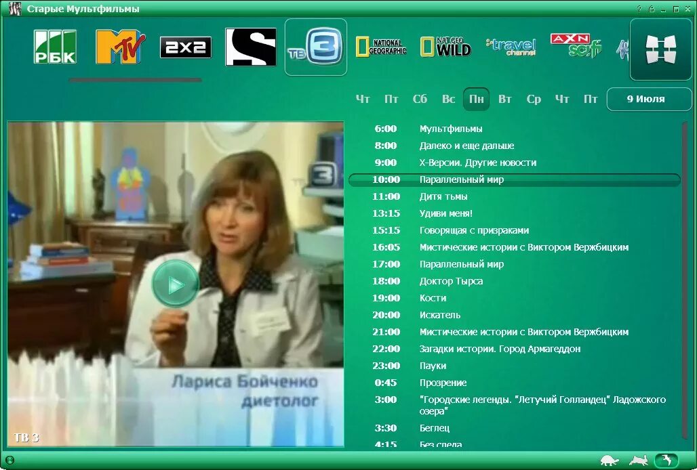
Task: Select Х-Версии. Другие новости entry
Action: (x=515, y=163)
